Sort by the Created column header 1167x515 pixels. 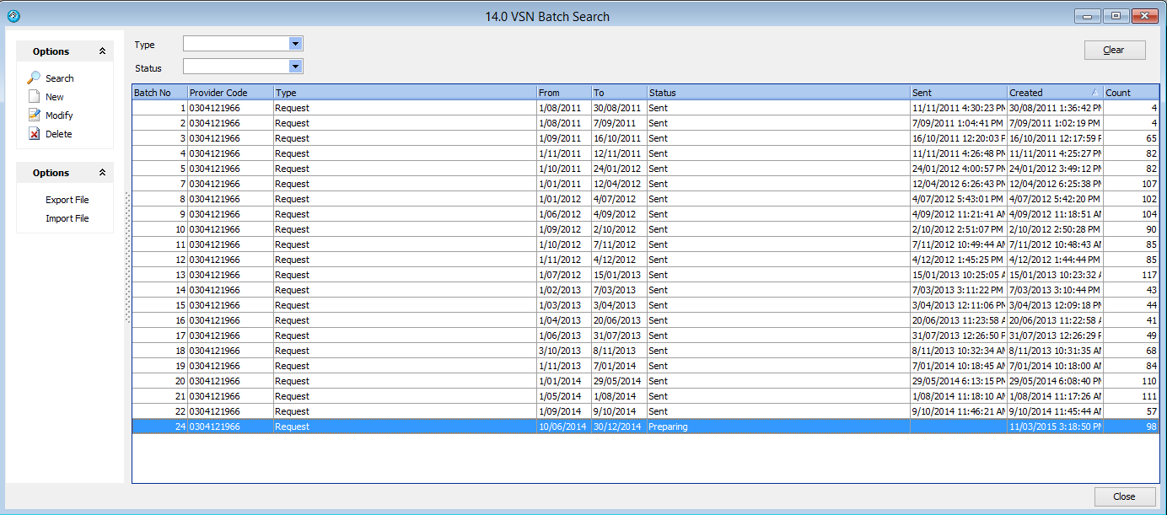[x=1054, y=93]
